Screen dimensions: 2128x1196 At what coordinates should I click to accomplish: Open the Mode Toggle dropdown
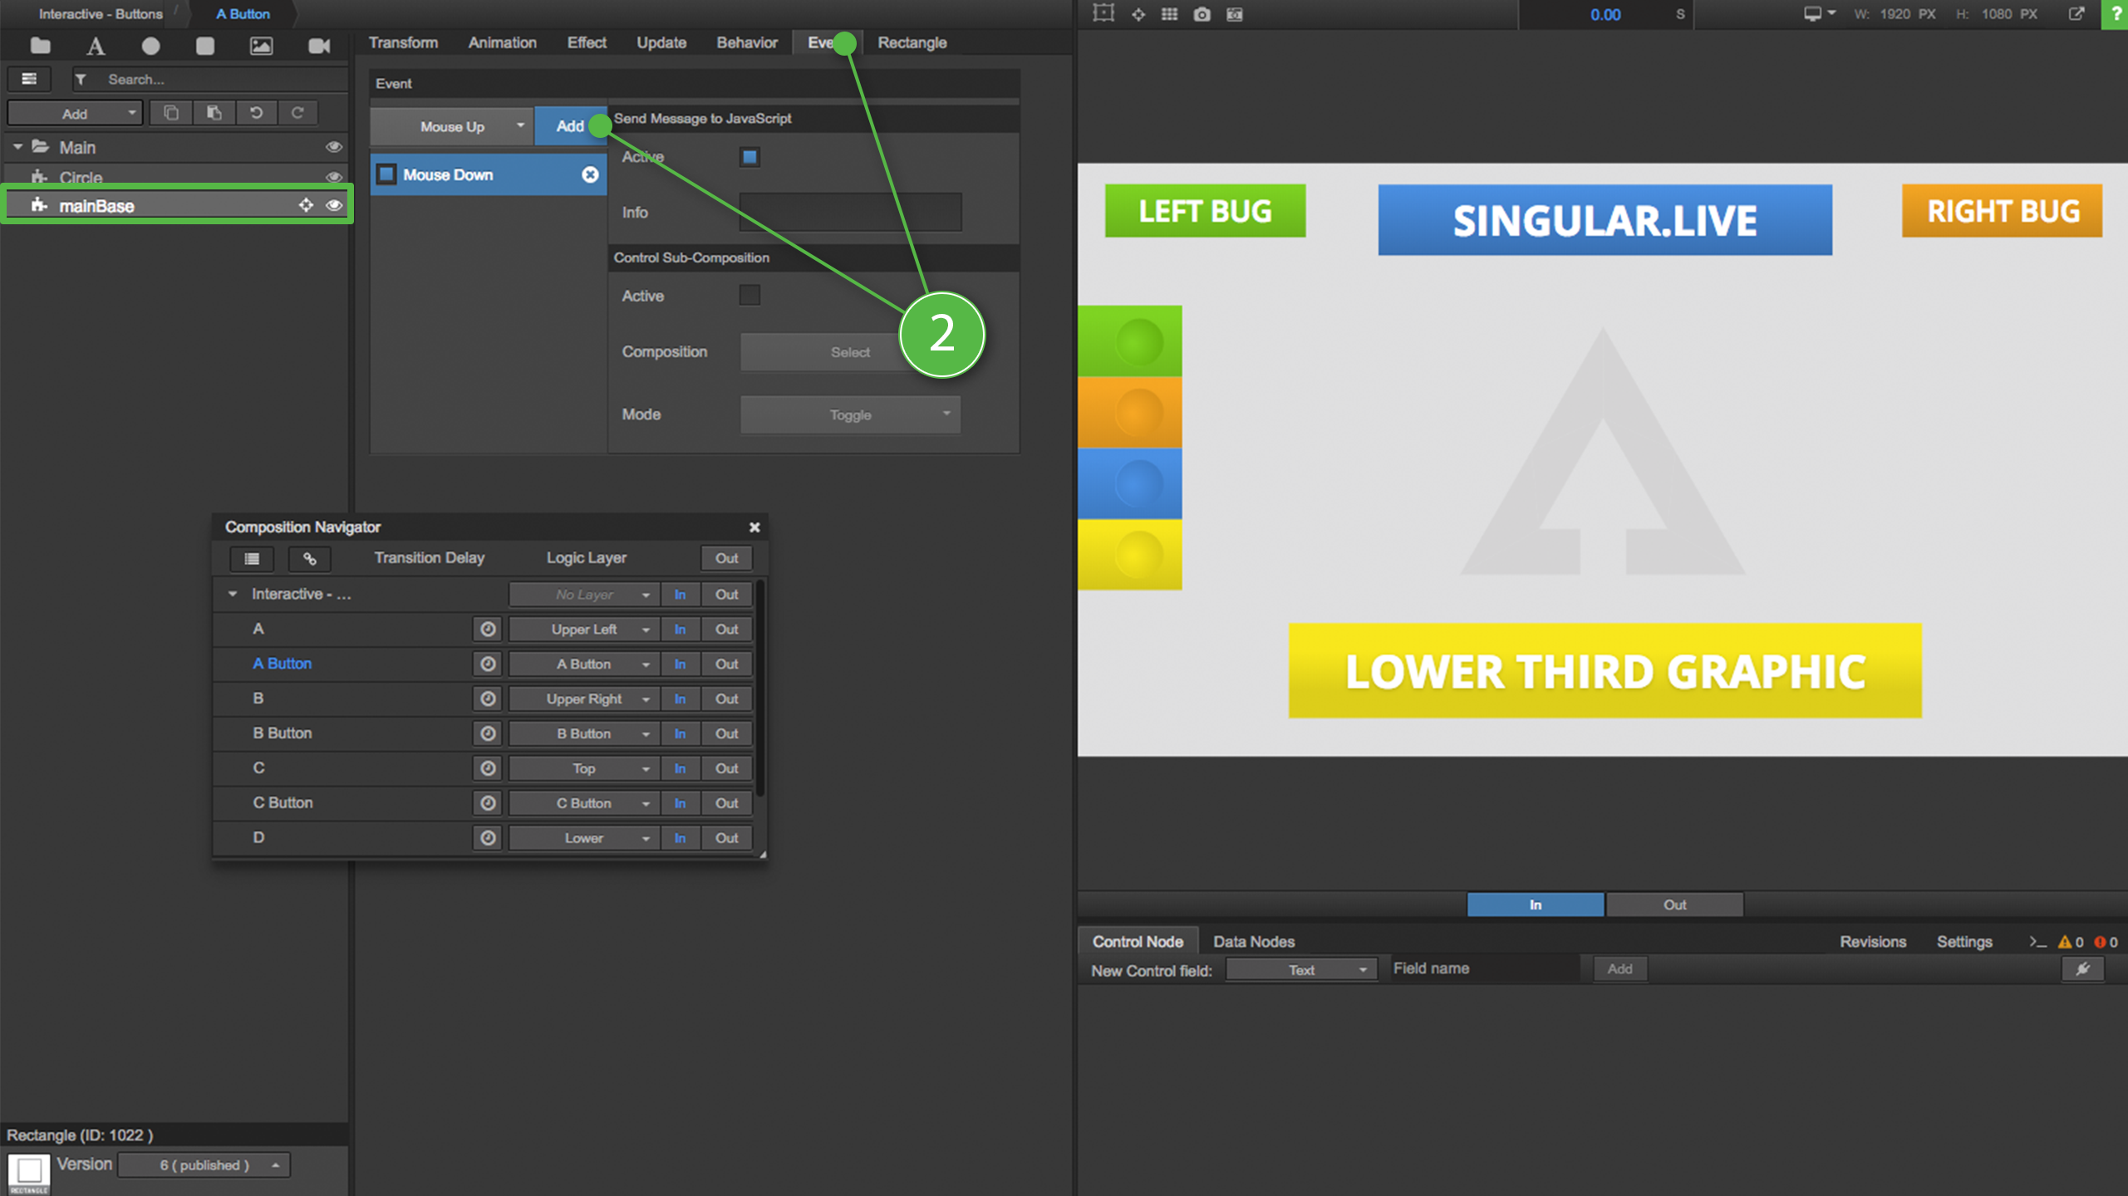[850, 414]
